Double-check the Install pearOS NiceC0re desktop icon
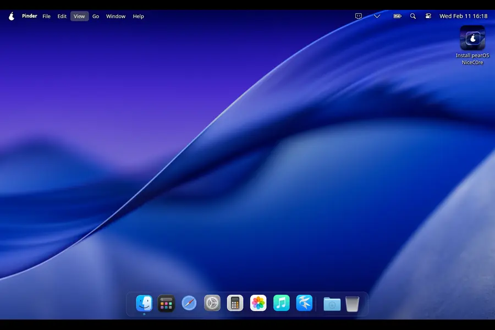This screenshot has height=330, width=495. point(472,38)
